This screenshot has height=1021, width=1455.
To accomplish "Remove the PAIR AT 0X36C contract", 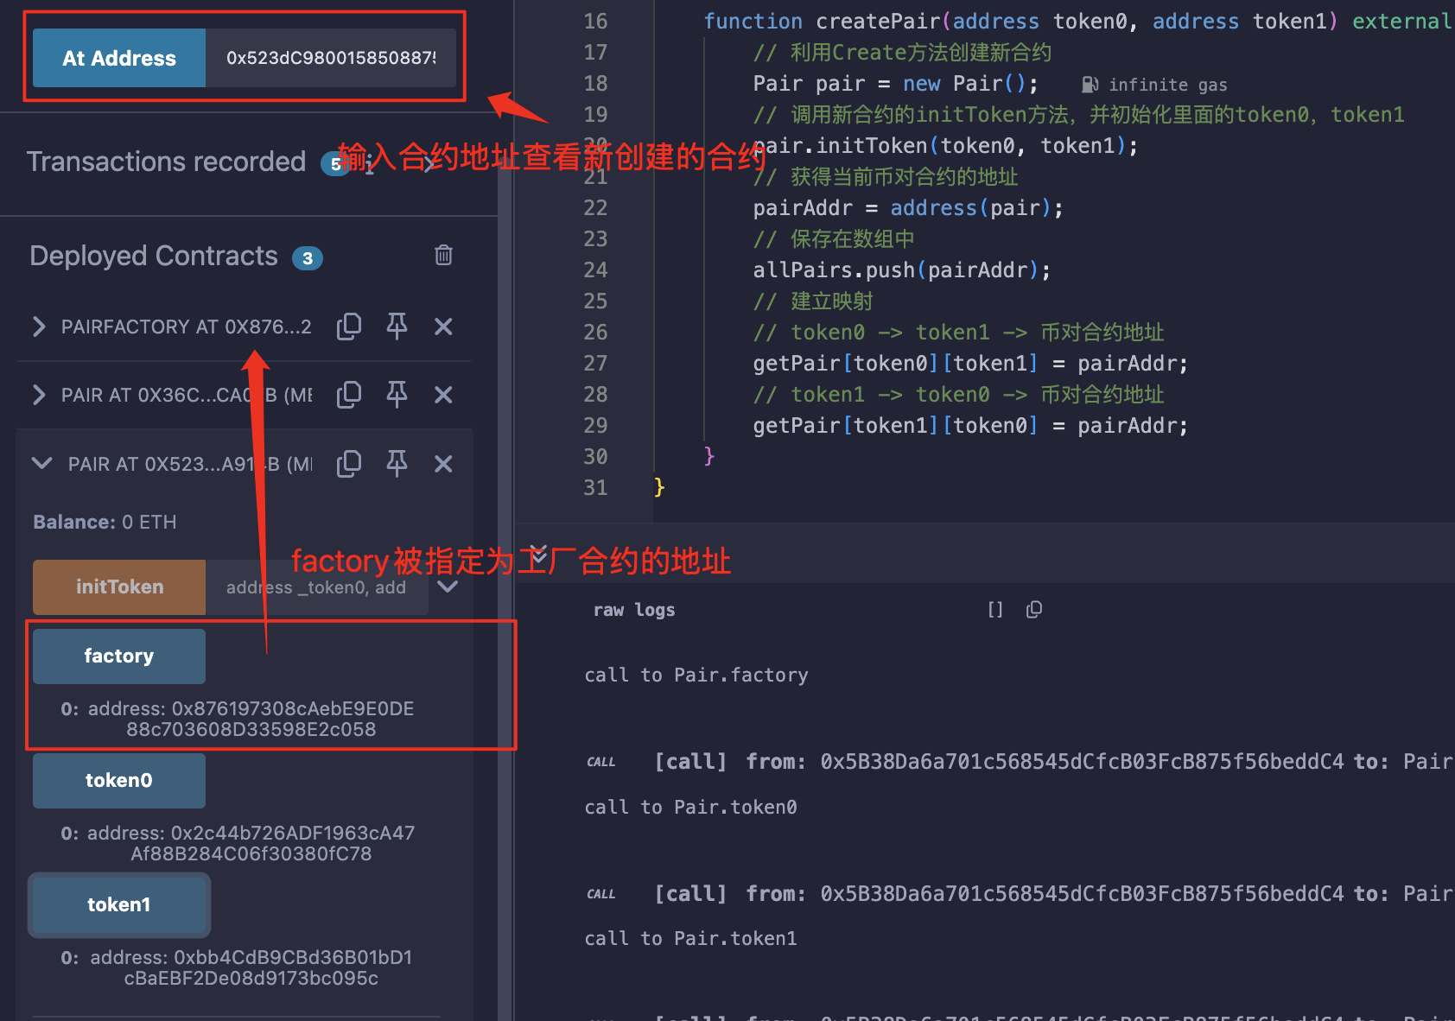I will (x=443, y=395).
